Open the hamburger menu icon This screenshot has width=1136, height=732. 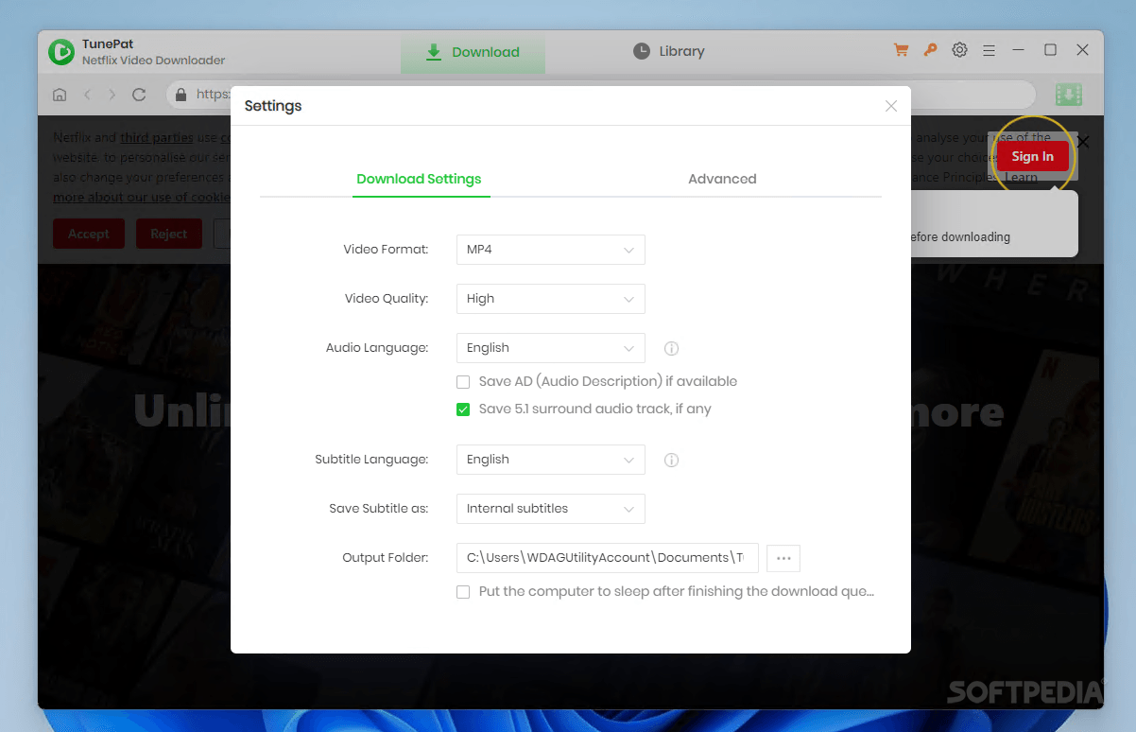pyautogui.click(x=989, y=50)
